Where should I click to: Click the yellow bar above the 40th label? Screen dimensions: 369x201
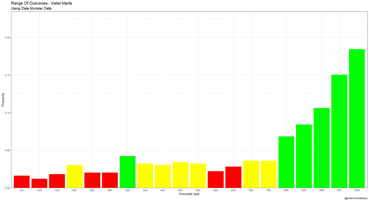[x=145, y=176]
